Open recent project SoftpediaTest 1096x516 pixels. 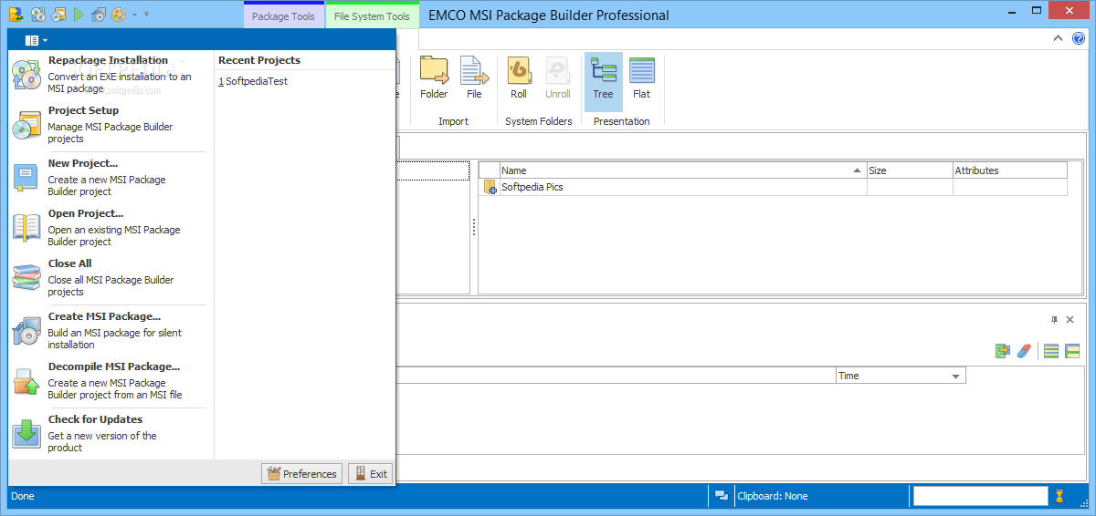pyautogui.click(x=253, y=81)
